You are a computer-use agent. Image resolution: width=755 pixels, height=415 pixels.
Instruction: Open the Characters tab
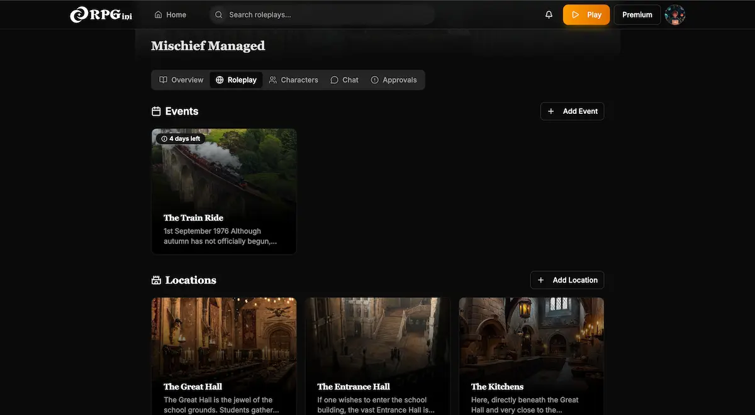tap(293, 80)
